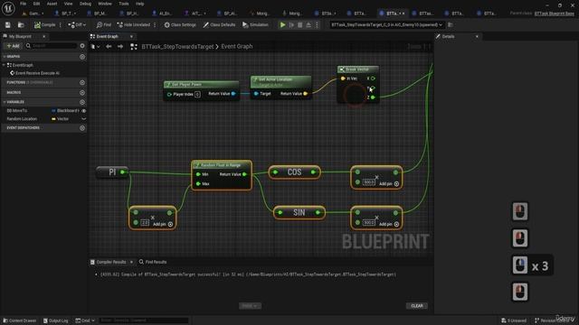This screenshot has height=325, width=579.
Task: Open the Tools menu
Action: (124, 4)
